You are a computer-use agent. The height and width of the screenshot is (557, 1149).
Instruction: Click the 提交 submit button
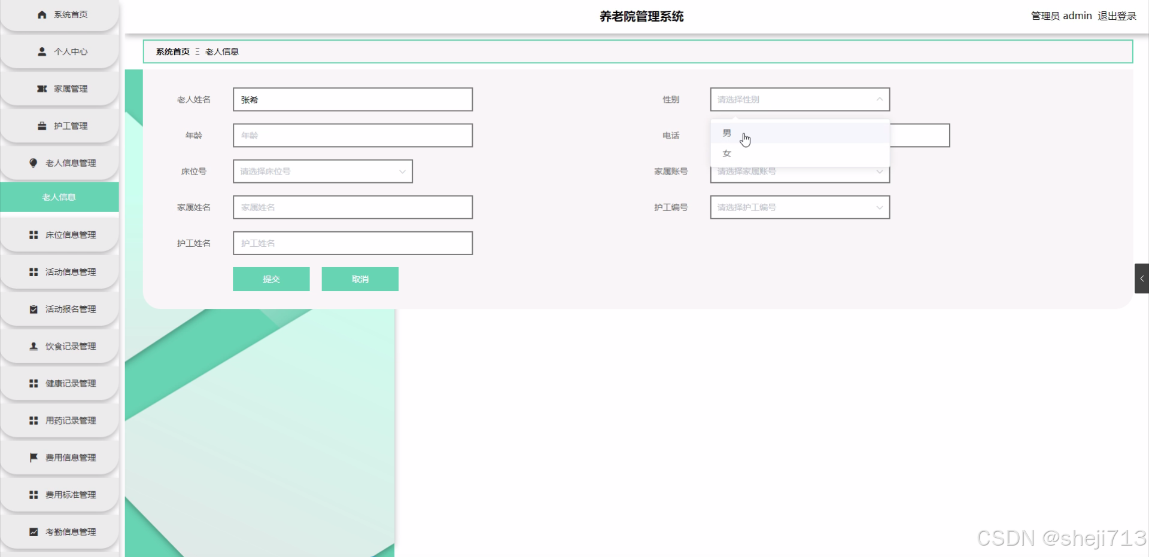[x=270, y=278]
